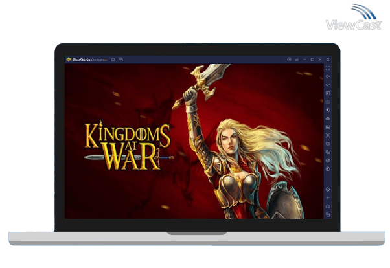Click the dome-shaped sidebar icon
This screenshot has height=268, width=390.
[328, 118]
